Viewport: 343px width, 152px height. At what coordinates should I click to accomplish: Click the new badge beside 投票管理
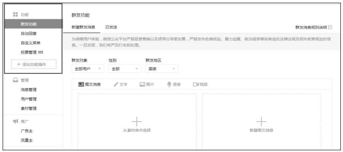click(40, 52)
